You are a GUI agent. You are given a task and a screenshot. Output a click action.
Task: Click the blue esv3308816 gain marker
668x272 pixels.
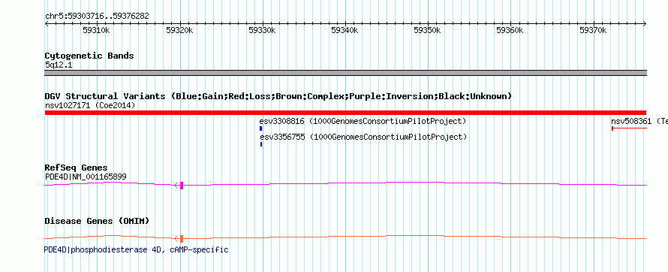(260, 128)
